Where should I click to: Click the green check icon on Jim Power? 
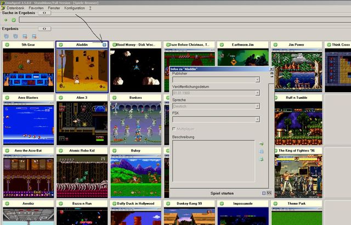(x=275, y=45)
